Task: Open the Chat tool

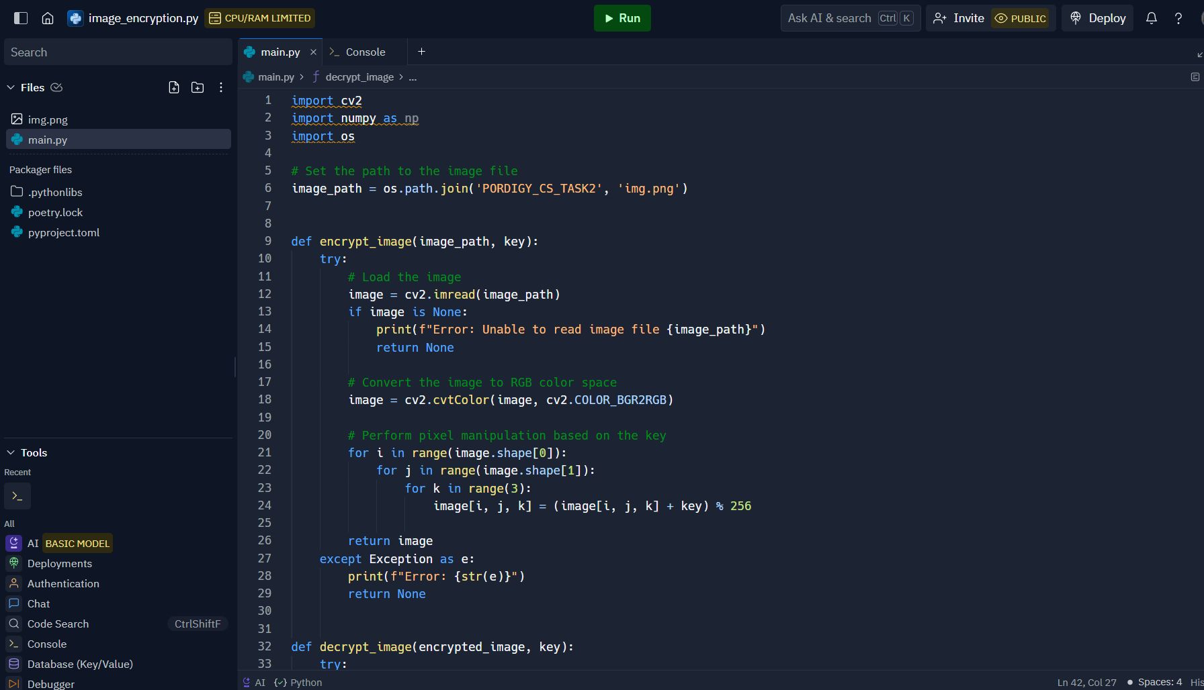Action: [38, 603]
